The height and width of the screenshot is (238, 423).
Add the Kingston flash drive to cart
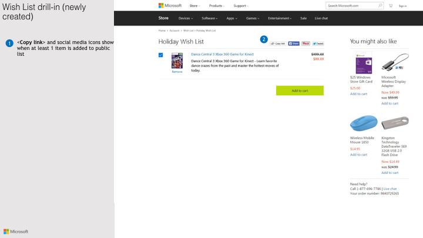click(x=390, y=173)
